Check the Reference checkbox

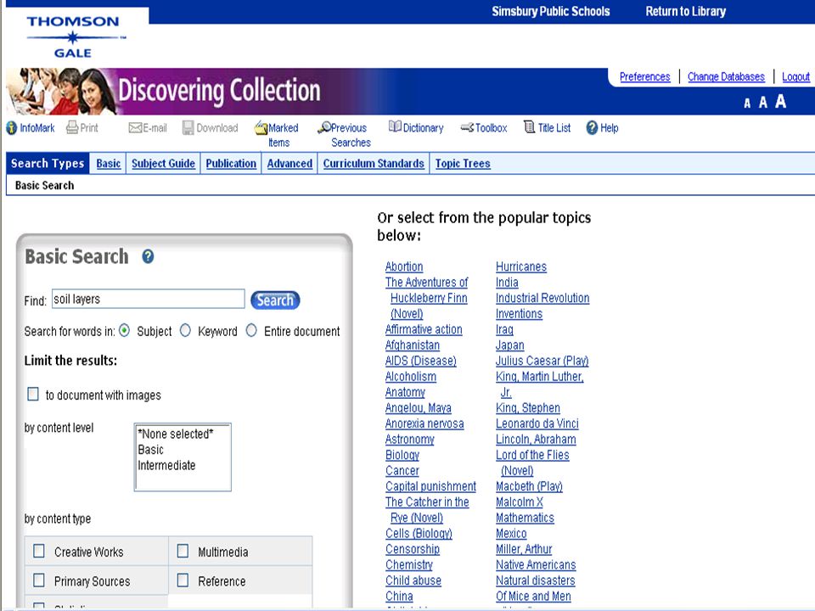[x=183, y=580]
